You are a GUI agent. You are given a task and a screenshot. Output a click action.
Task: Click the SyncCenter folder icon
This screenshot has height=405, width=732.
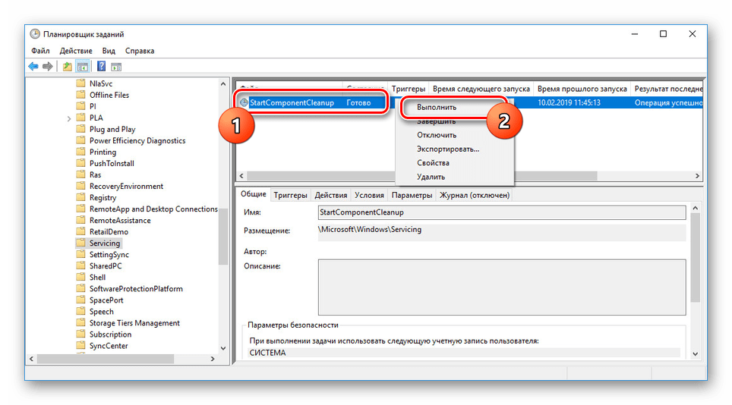point(80,346)
